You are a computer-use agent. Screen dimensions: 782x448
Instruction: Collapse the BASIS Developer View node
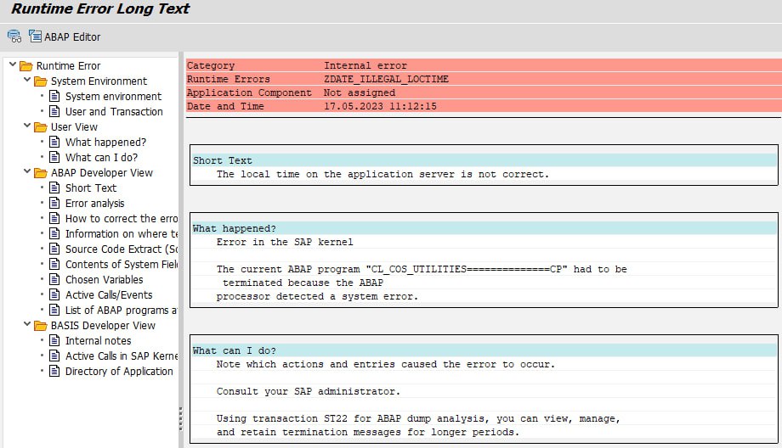(x=26, y=325)
